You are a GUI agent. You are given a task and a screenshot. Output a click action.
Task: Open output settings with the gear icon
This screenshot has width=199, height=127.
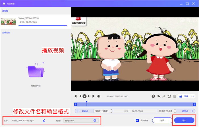pyautogui.click(x=95, y=120)
